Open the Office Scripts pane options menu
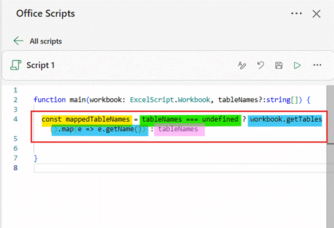The image size is (334, 228). tap(297, 14)
